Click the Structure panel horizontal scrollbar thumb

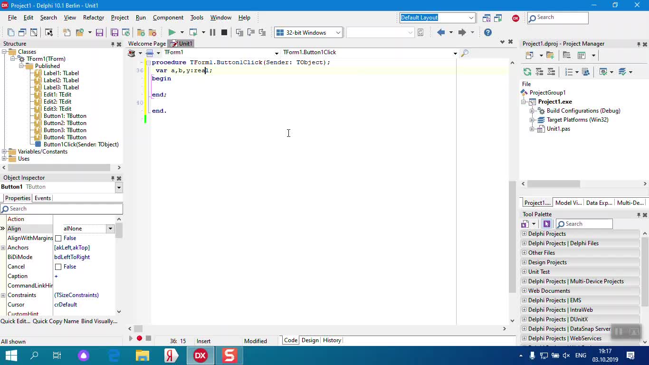(x=59, y=167)
